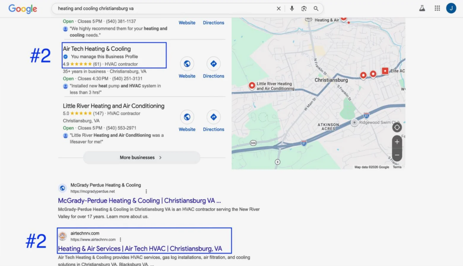Open the airtechnrv.com result options menu
The height and width of the screenshot is (266, 463).
coord(120,240)
